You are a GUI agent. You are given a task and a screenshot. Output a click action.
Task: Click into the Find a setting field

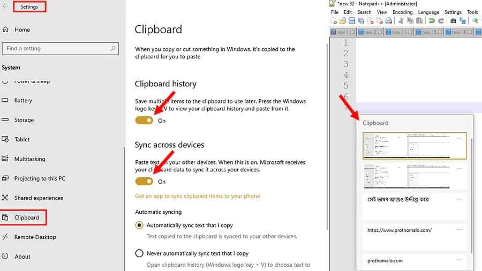point(60,49)
